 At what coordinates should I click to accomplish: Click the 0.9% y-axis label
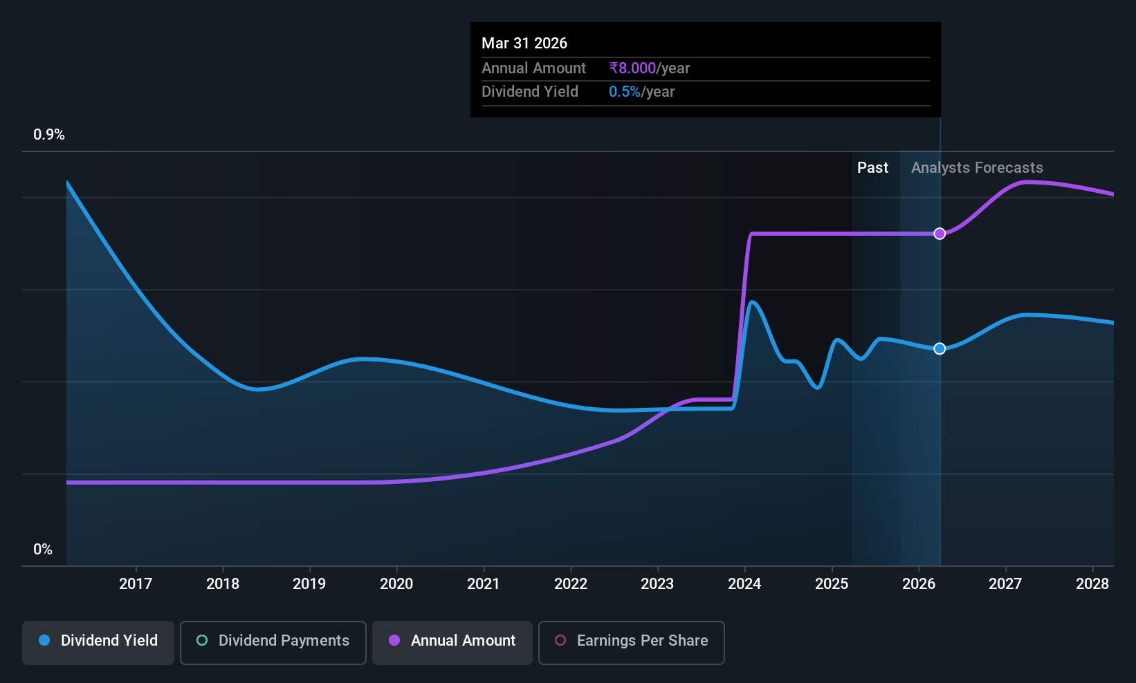click(x=49, y=135)
